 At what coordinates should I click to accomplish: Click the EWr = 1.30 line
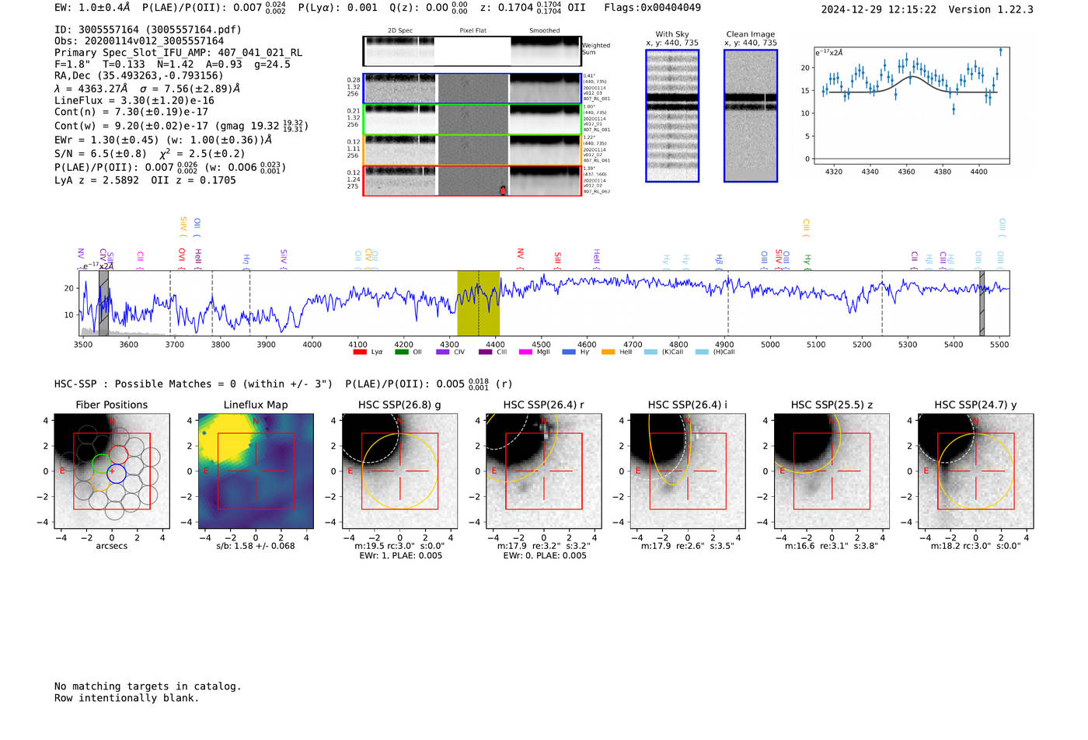(163, 141)
